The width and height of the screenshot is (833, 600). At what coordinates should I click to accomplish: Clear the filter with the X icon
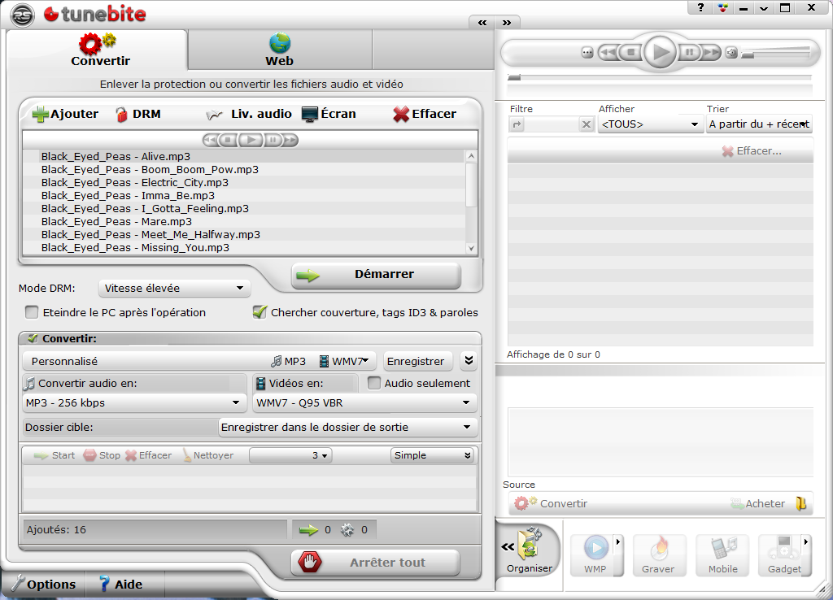pyautogui.click(x=587, y=124)
